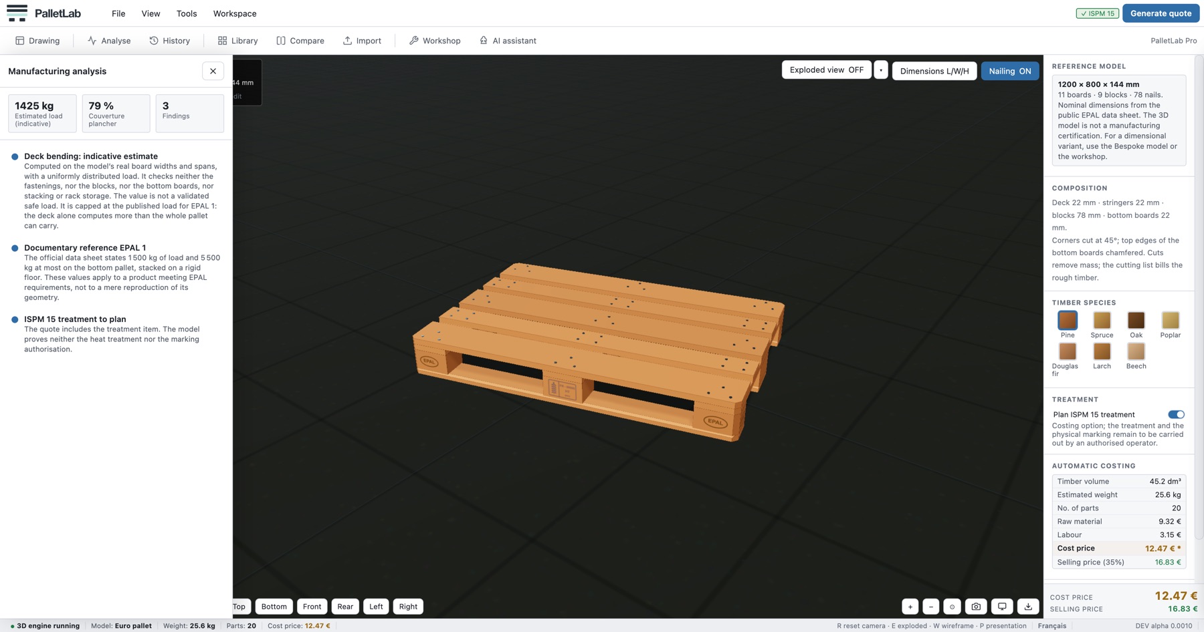Switch camera to Rear view
This screenshot has height=632, width=1204.
(x=345, y=607)
